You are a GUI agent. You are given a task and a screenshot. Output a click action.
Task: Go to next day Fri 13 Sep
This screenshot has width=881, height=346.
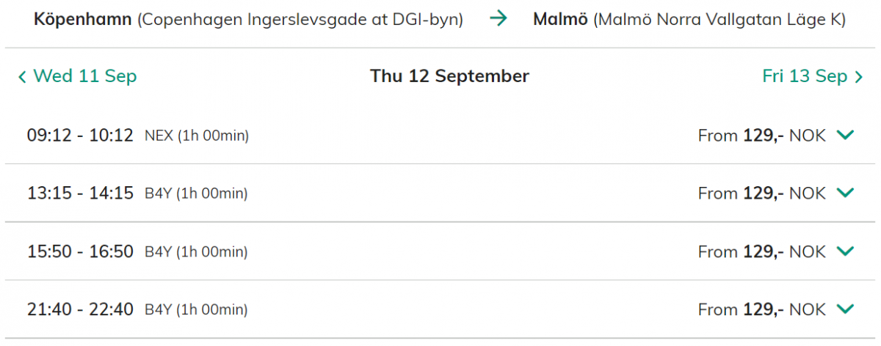(805, 76)
